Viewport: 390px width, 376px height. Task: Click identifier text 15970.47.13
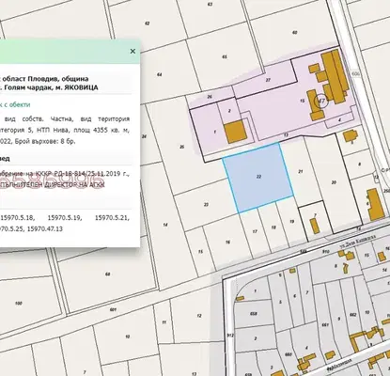point(45,229)
